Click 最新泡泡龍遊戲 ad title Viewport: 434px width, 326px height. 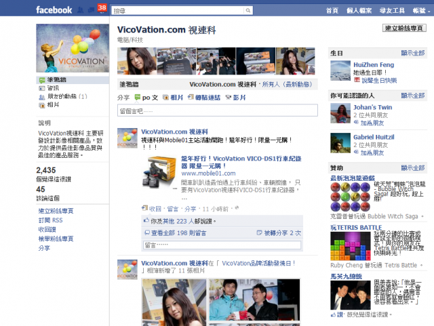353,178
